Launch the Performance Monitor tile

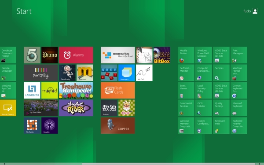point(186,73)
